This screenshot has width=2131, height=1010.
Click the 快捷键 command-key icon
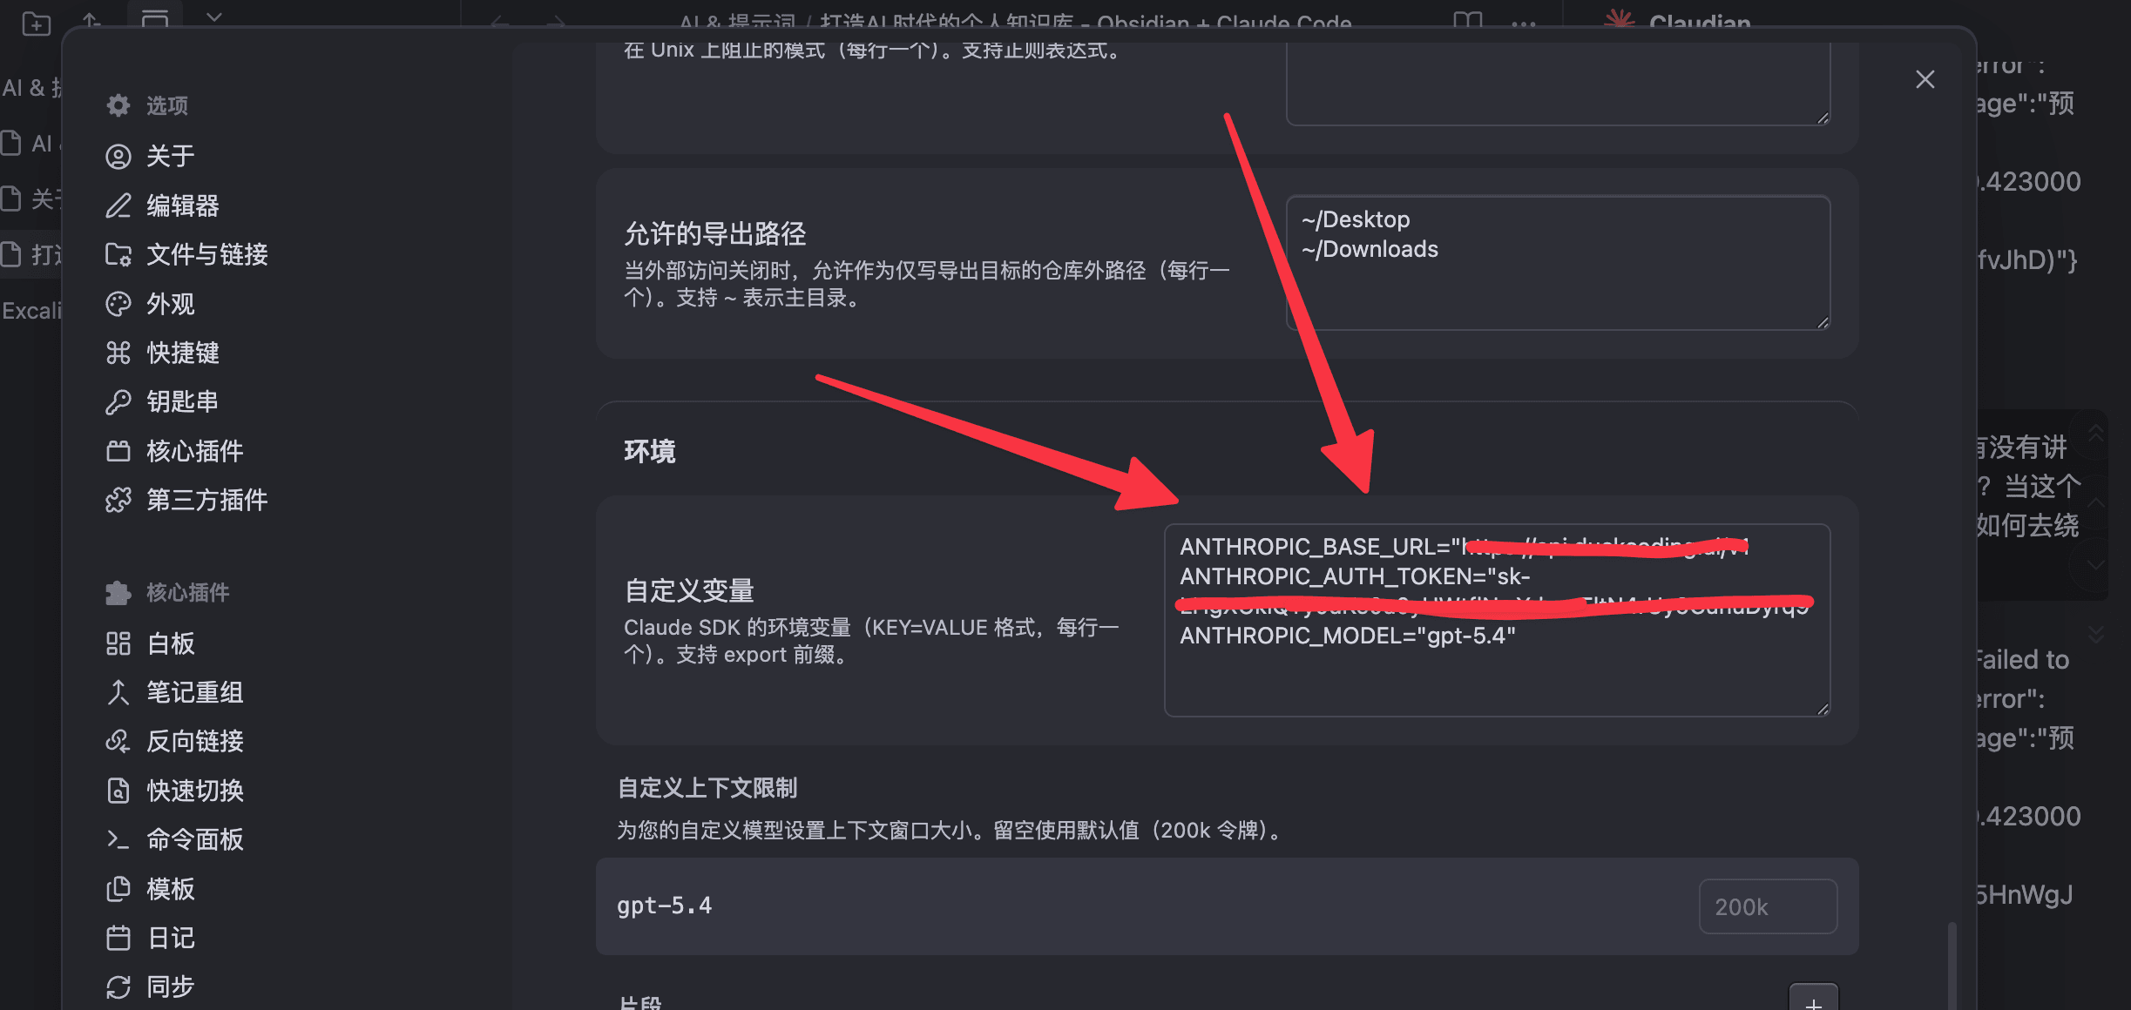click(118, 353)
